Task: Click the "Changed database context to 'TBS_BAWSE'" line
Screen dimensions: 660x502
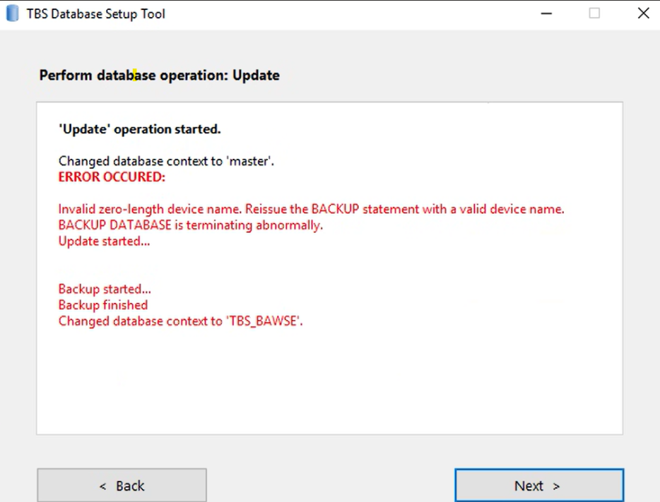Action: point(180,321)
